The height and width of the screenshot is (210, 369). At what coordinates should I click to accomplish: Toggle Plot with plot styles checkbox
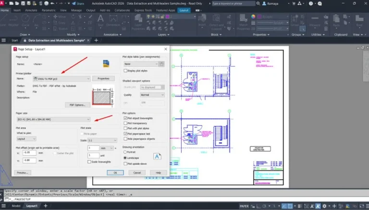(x=125, y=128)
